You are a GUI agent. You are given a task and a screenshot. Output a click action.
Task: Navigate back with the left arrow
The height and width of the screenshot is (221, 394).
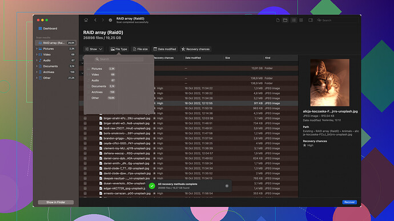95,20
